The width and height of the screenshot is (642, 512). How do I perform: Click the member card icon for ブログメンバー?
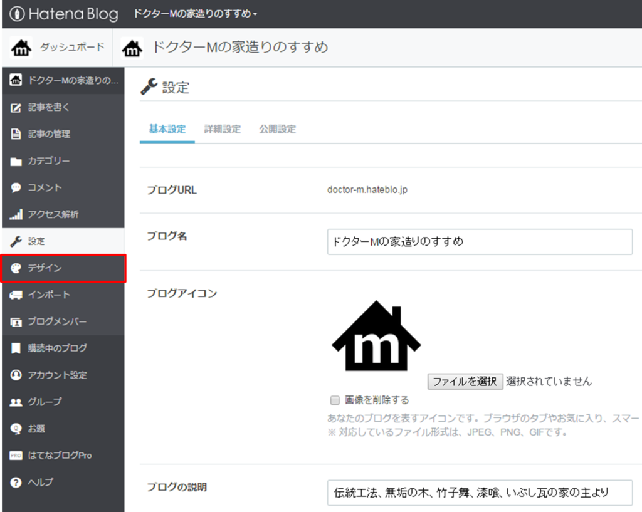pyautogui.click(x=16, y=322)
